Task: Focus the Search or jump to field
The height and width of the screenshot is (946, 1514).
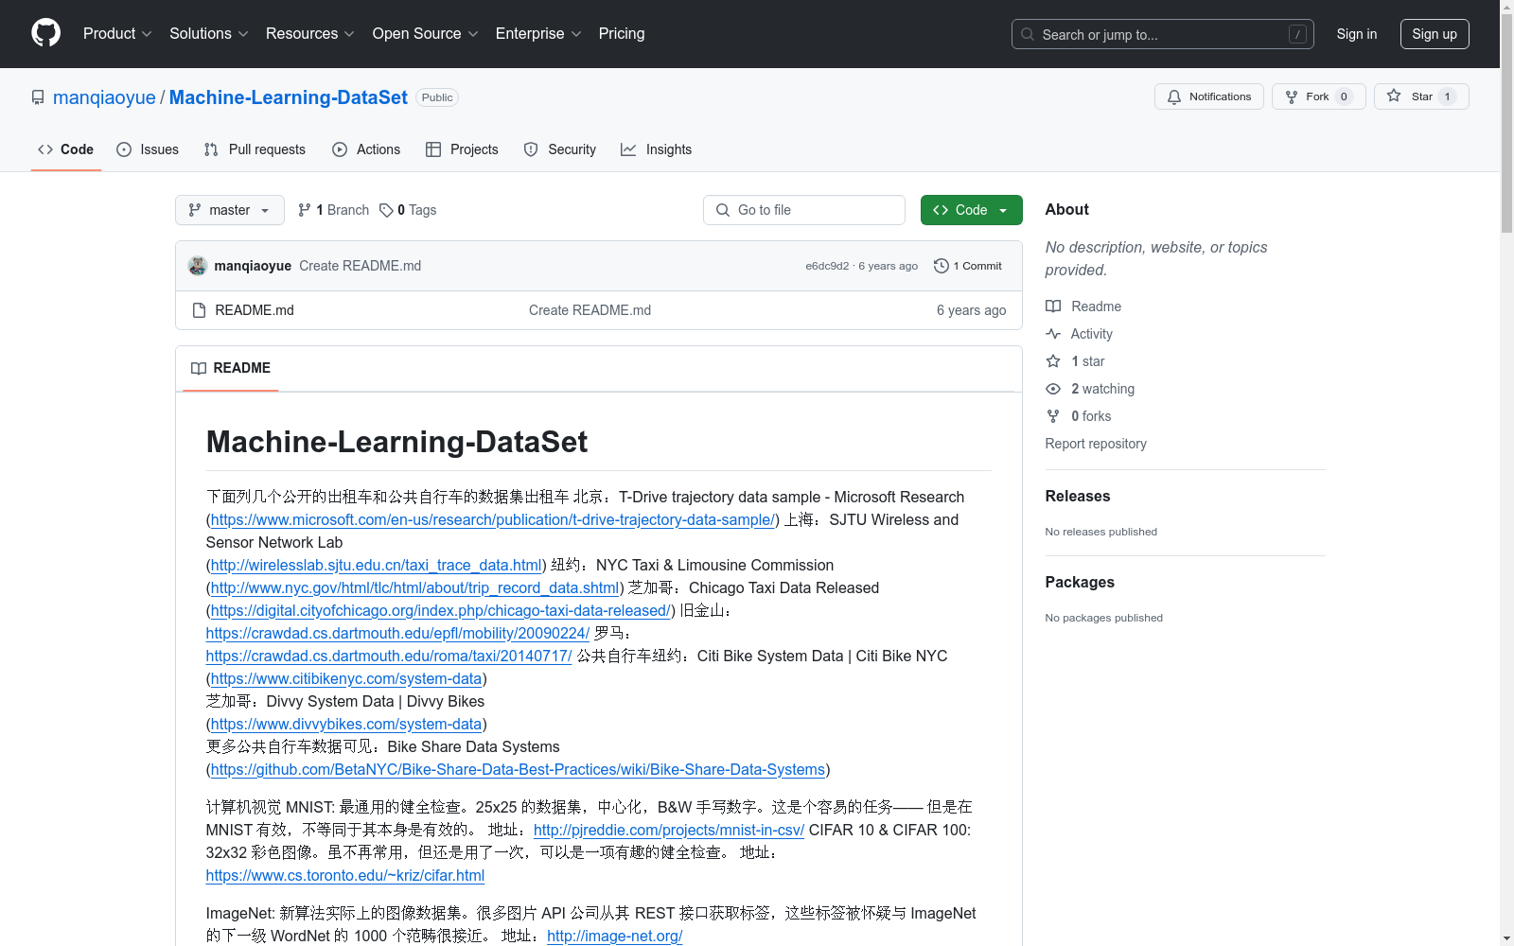Action: 1162,34
